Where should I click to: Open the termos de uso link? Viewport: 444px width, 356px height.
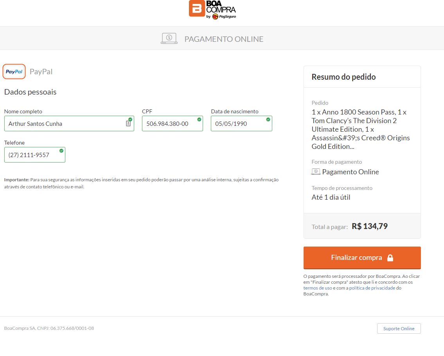(318, 288)
